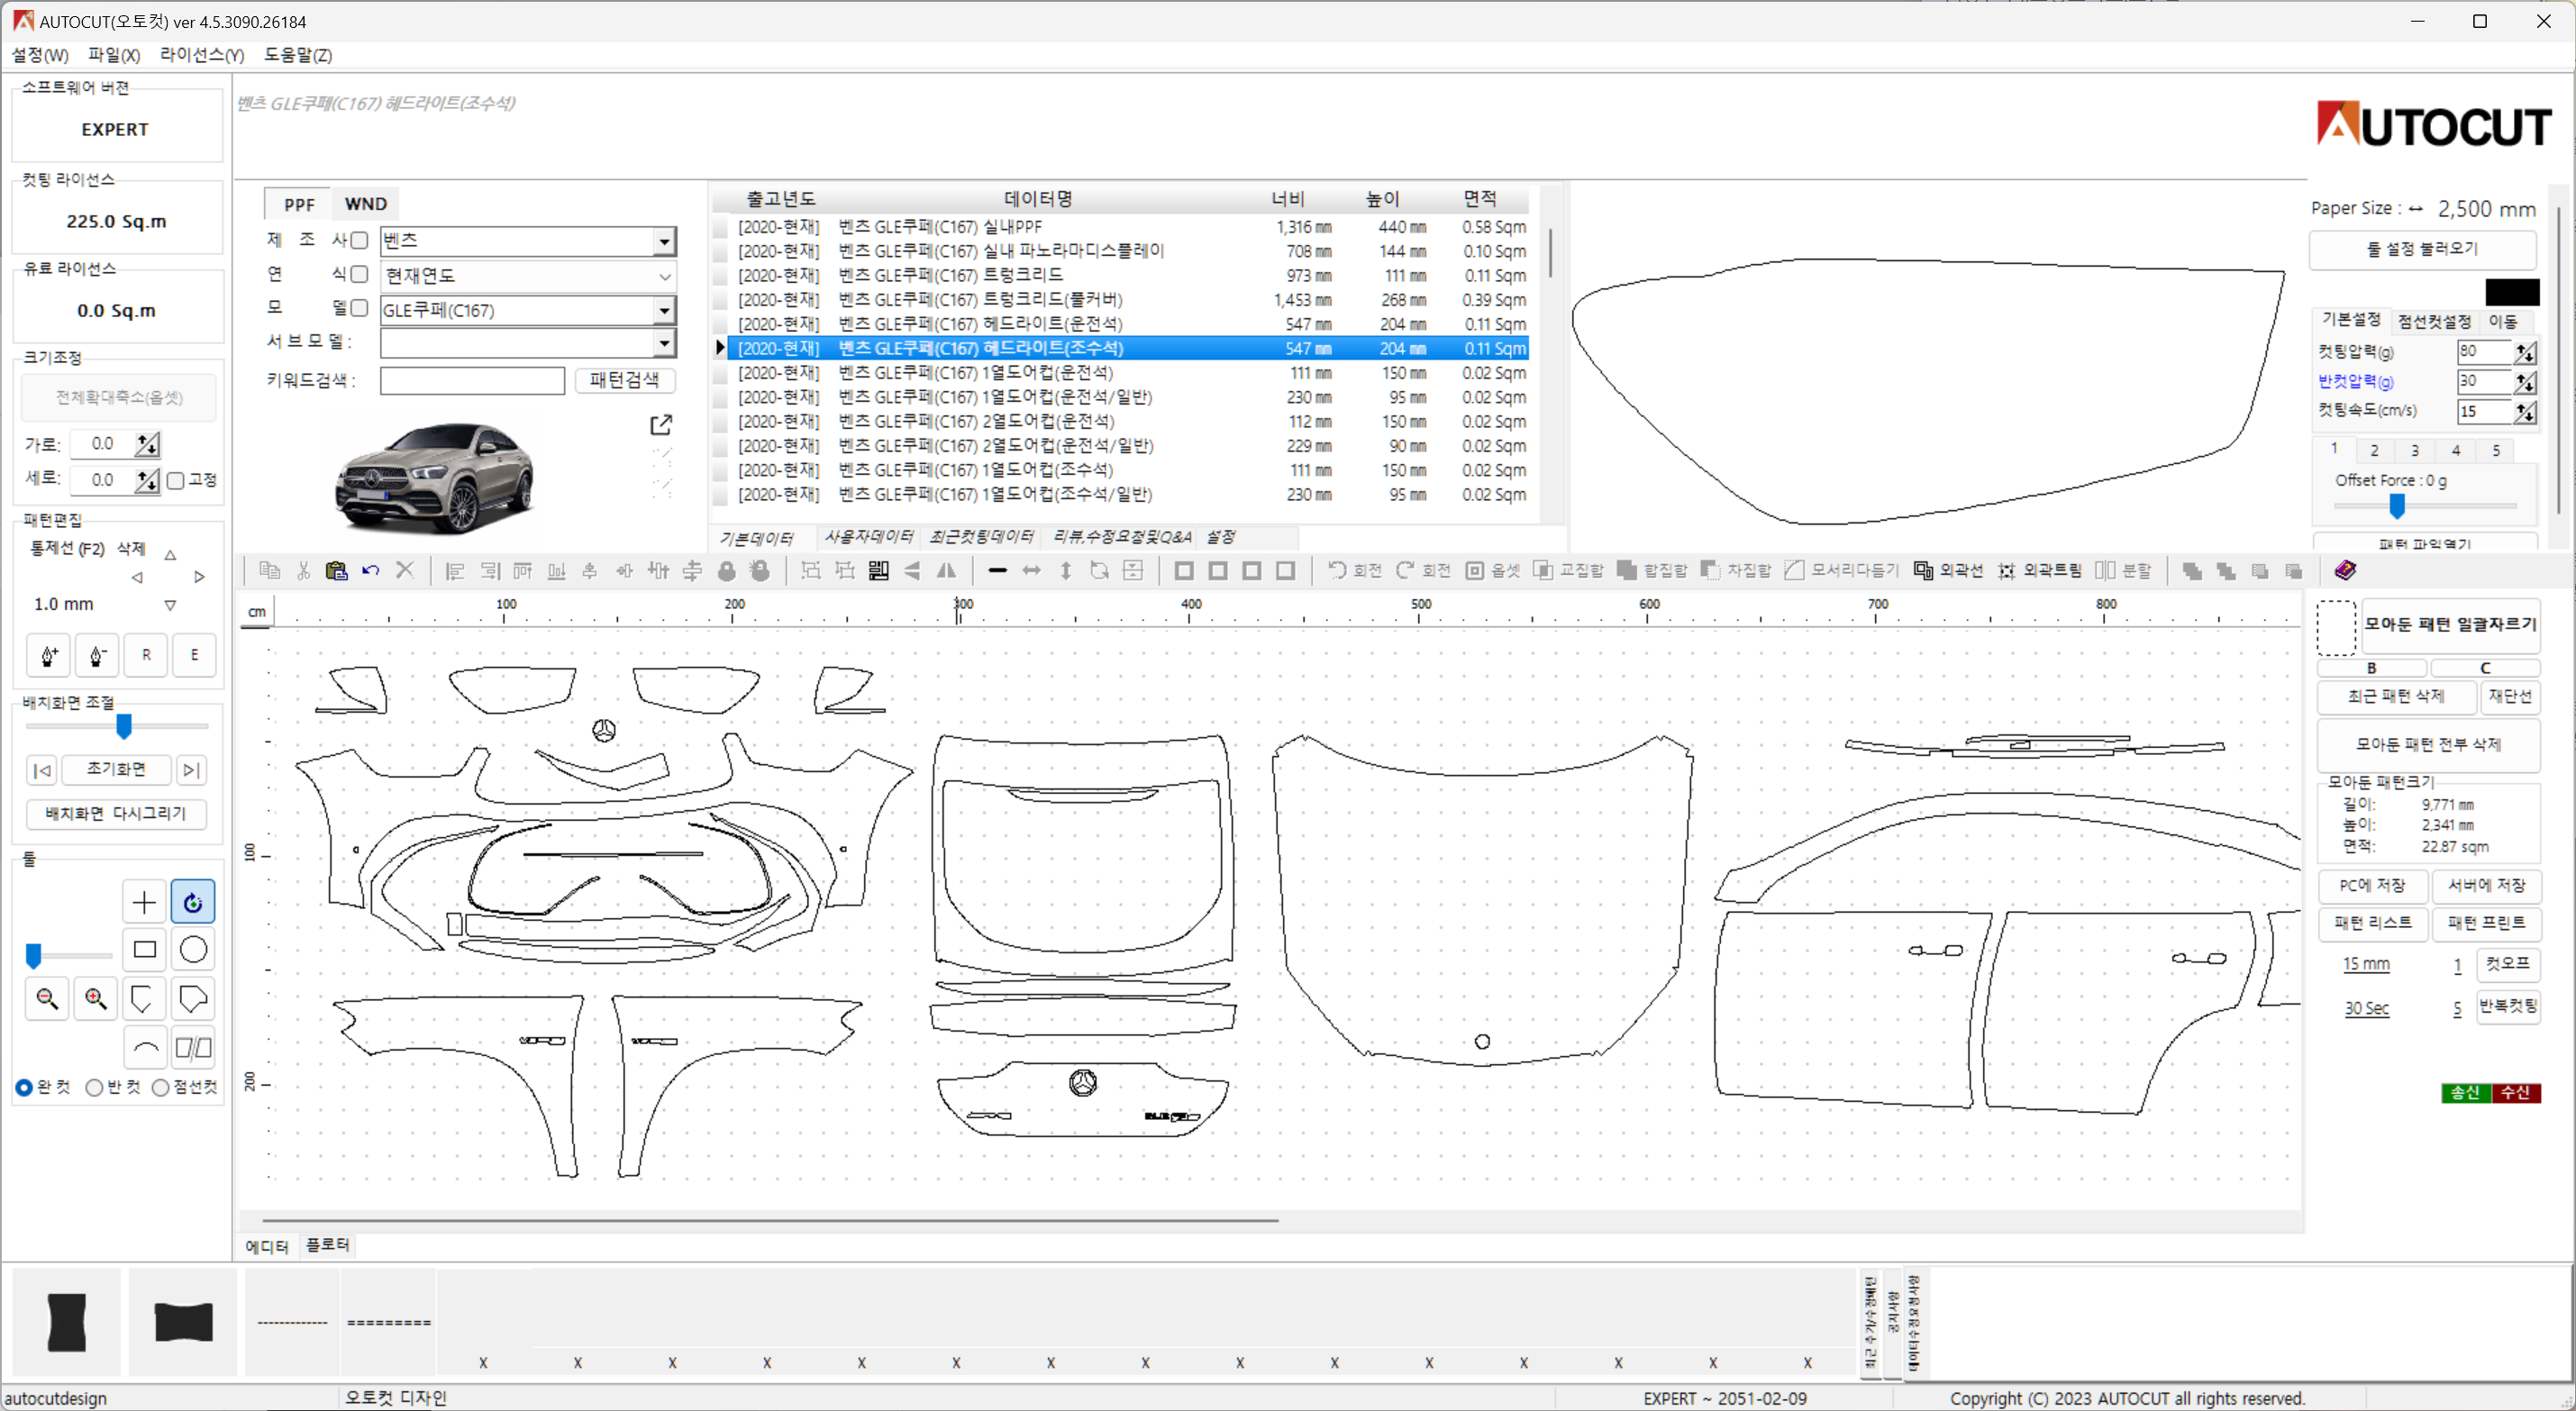
Task: Click the 키워드검색 input field
Action: pos(472,380)
